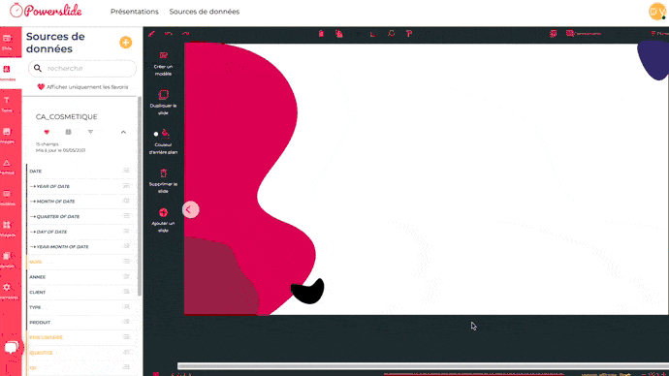Click the copy icon in top toolbar

339,34
